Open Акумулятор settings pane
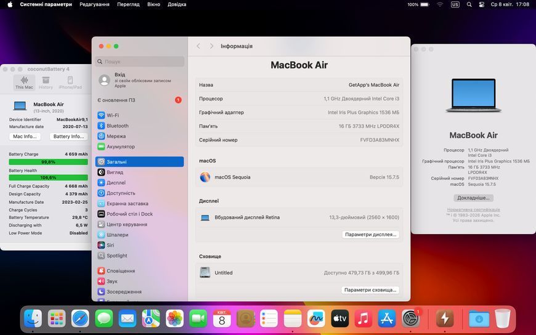The height and width of the screenshot is (335, 536). pyautogui.click(x=139, y=147)
